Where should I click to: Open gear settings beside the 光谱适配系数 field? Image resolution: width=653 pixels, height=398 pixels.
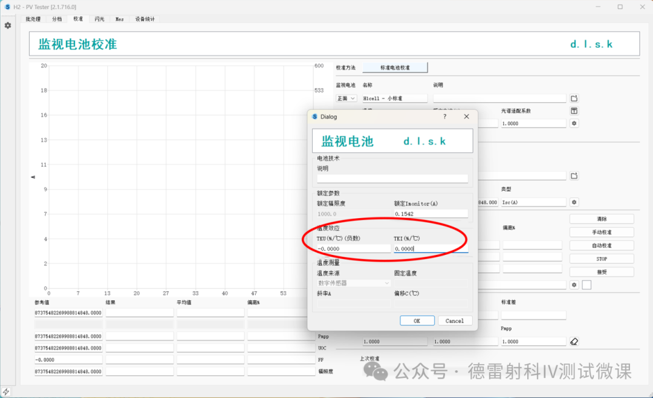pyautogui.click(x=574, y=123)
